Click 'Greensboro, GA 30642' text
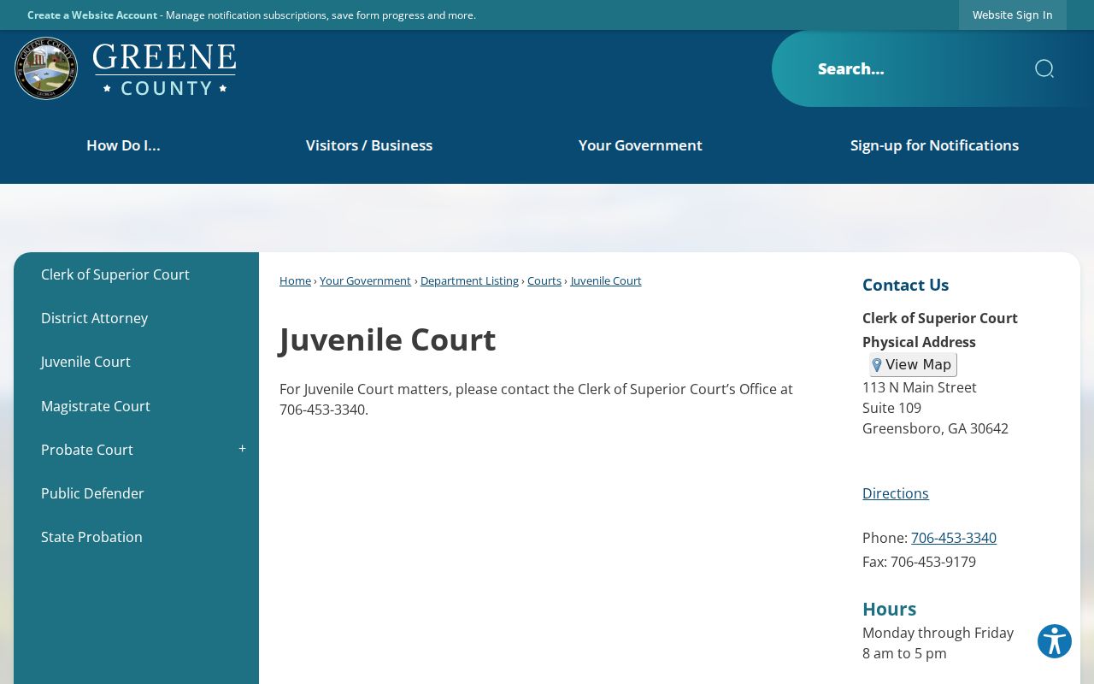The image size is (1094, 684). [x=935, y=428]
